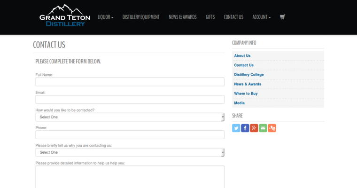Click the Media sidebar link

[239, 103]
